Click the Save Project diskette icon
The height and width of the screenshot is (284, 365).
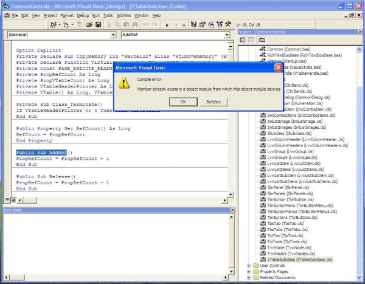click(x=98, y=24)
